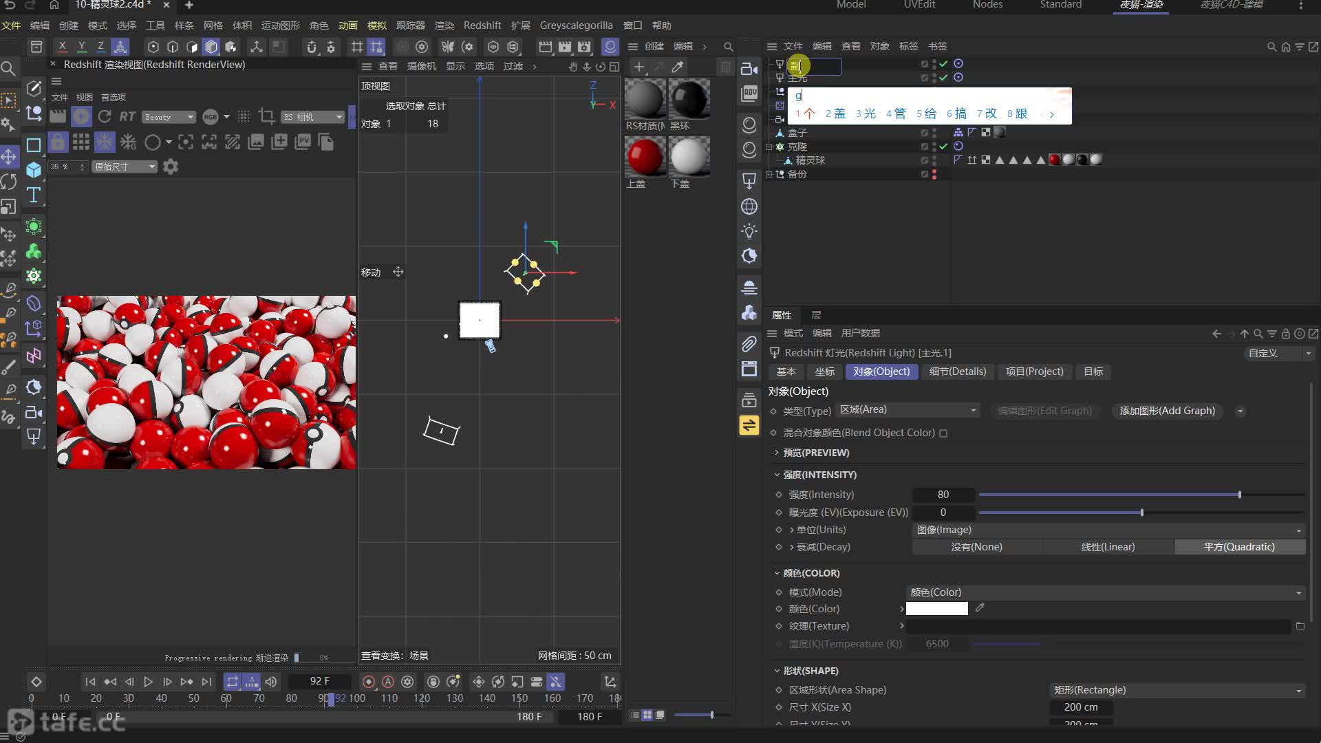Click the white light color swatch
The image size is (1321, 743).
point(936,609)
